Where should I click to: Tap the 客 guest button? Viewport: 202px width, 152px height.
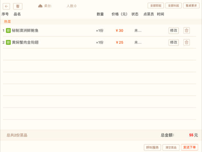[x=18, y=6]
